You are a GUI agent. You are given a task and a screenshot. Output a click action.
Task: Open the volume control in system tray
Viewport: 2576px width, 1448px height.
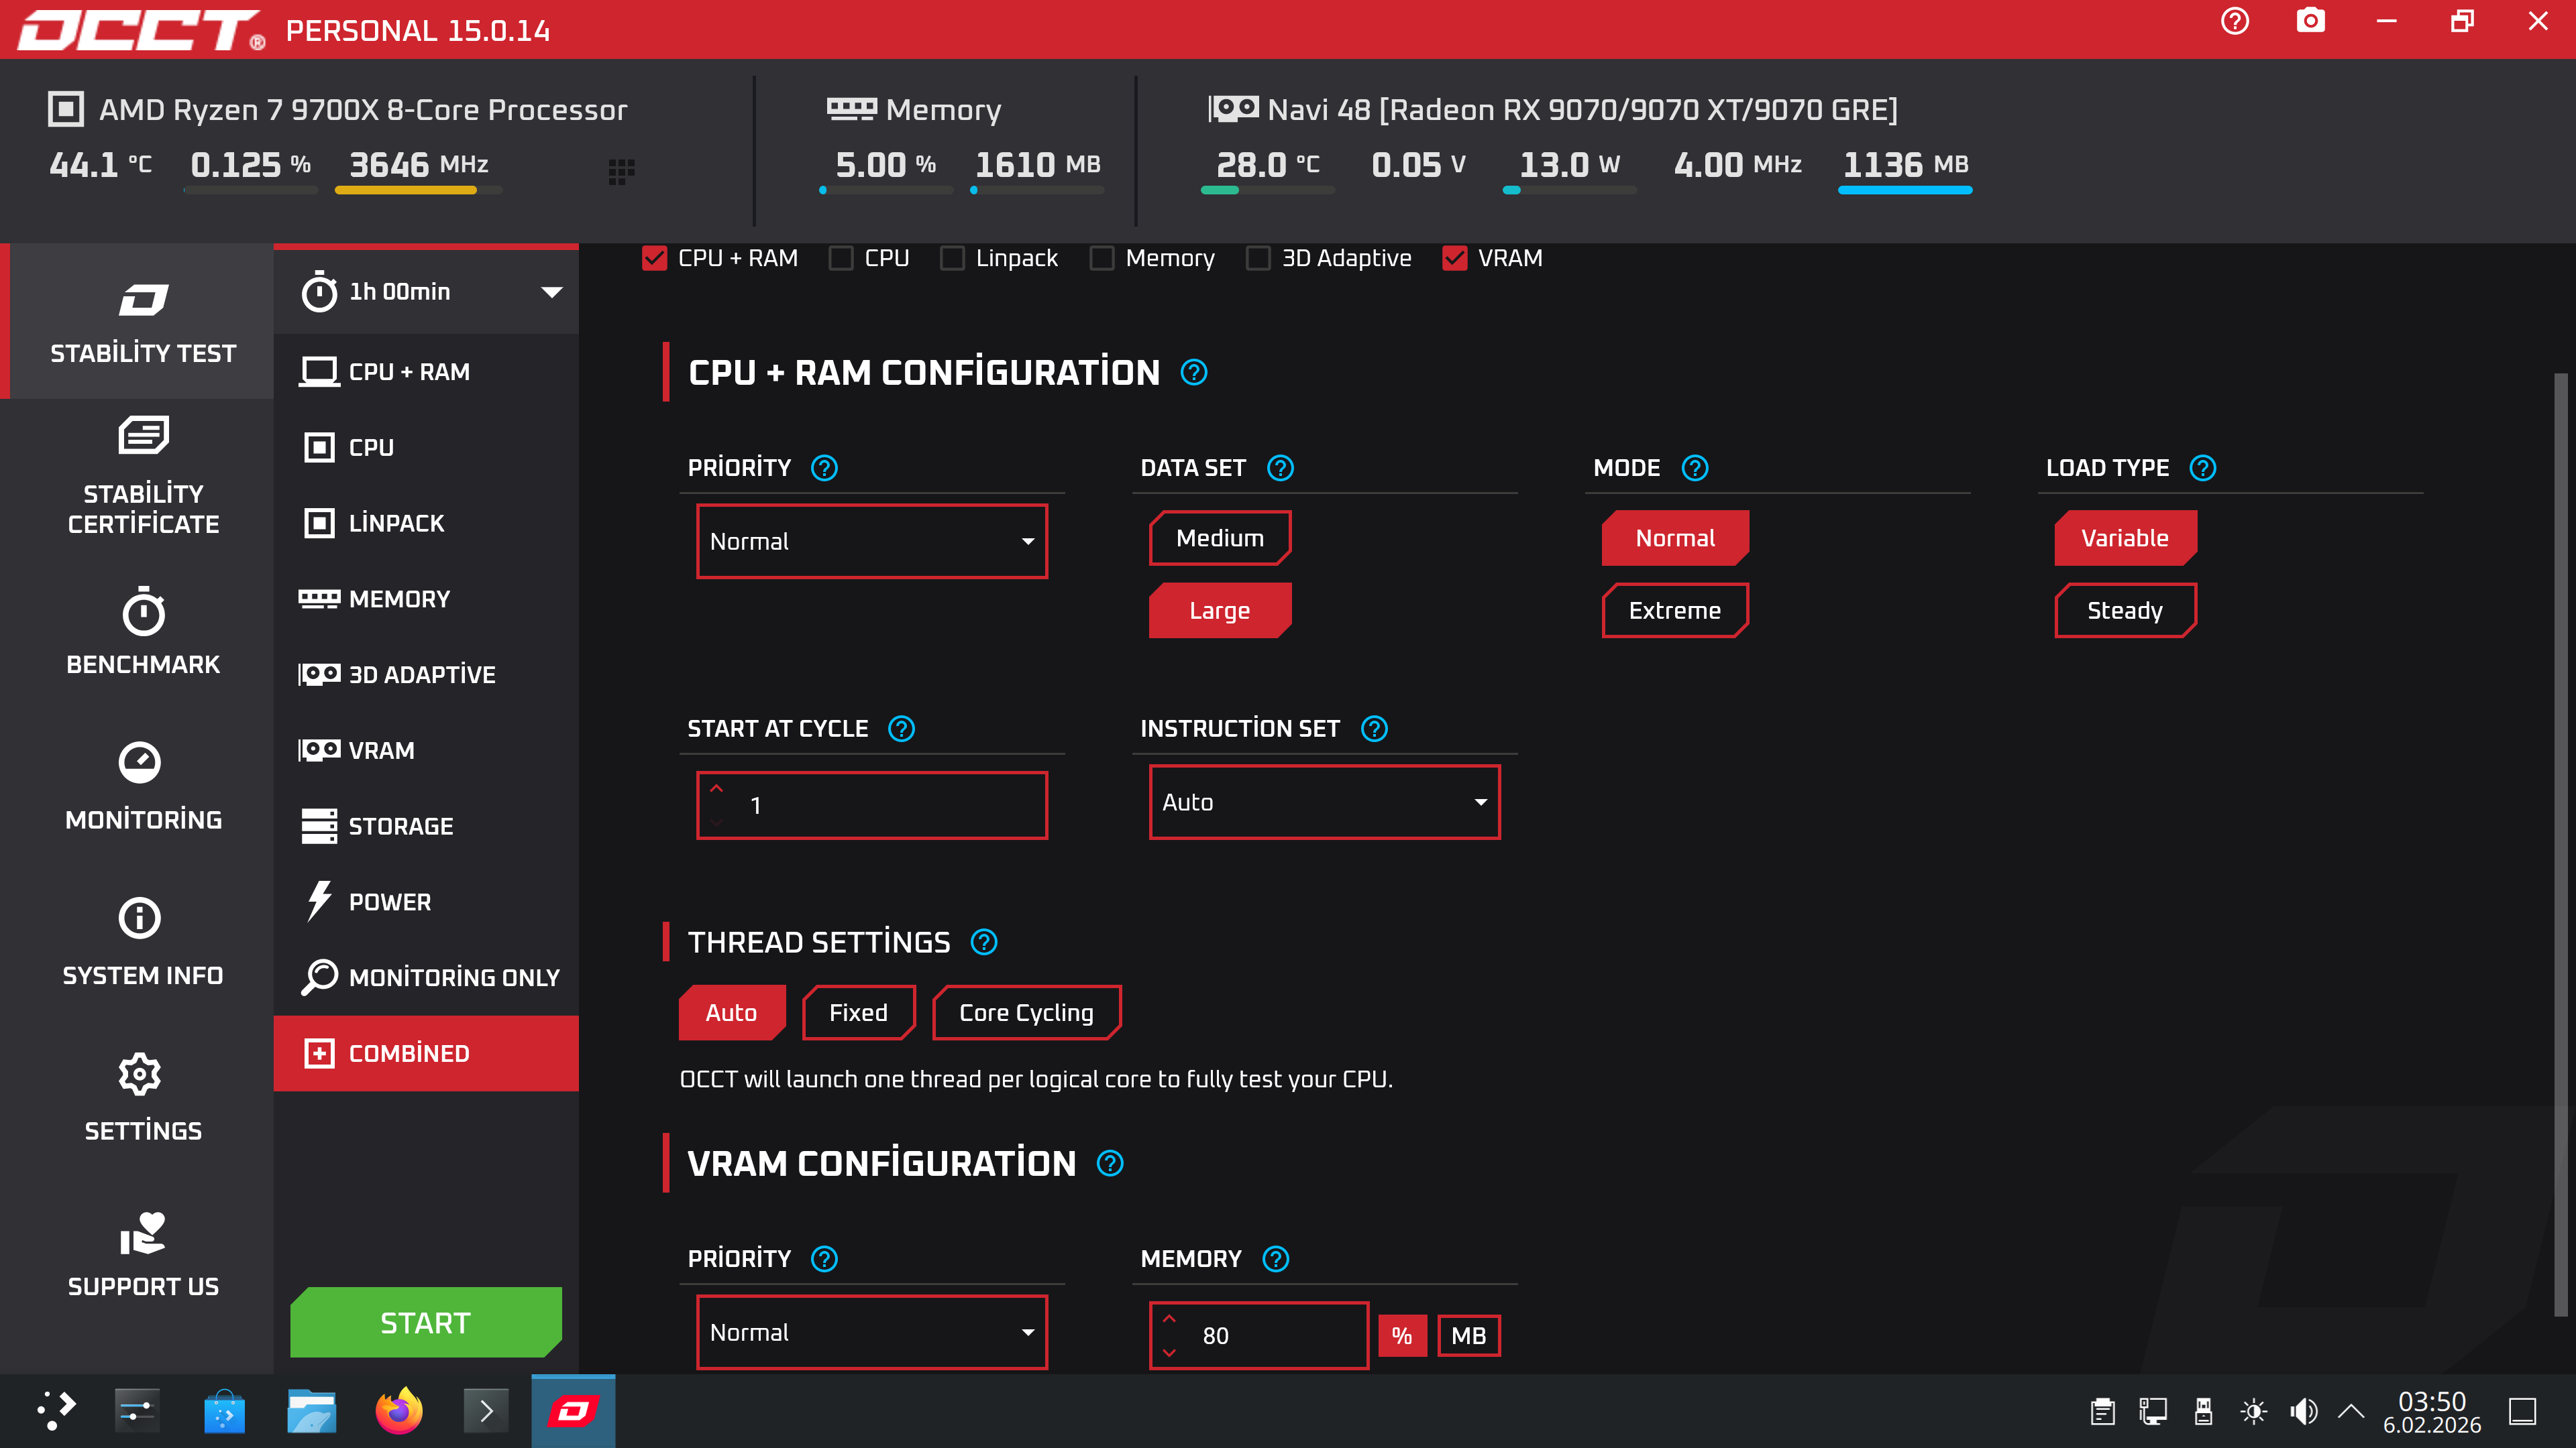(2303, 1411)
